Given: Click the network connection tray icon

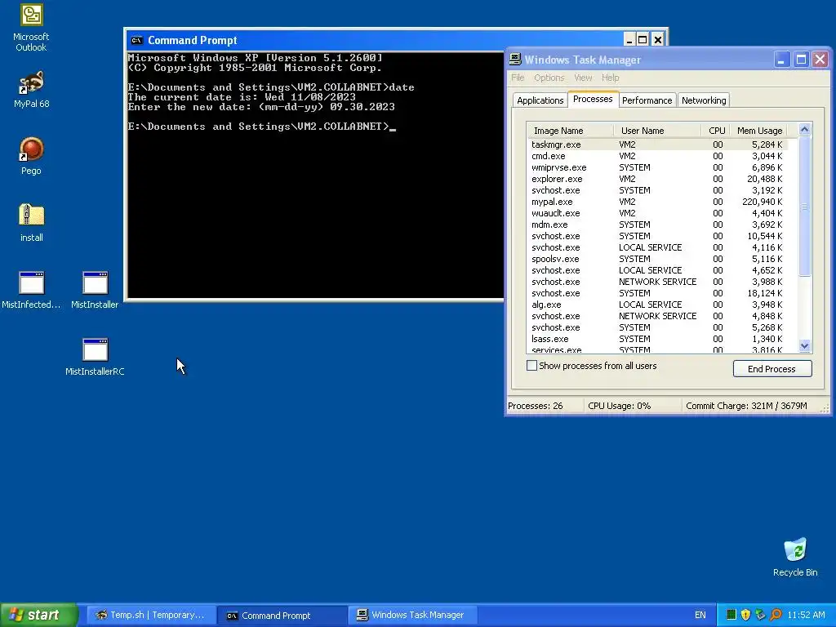Looking at the screenshot, I should tap(760, 615).
